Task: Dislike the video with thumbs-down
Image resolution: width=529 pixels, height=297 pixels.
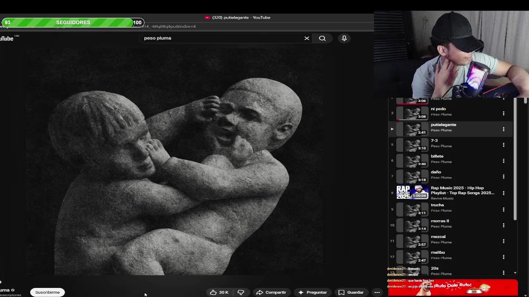Action: pos(241,292)
